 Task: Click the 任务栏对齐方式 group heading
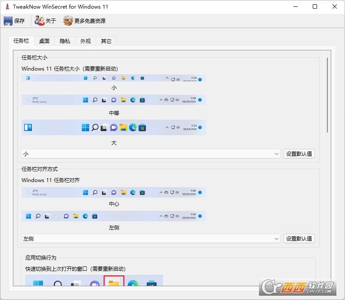(x=40, y=169)
